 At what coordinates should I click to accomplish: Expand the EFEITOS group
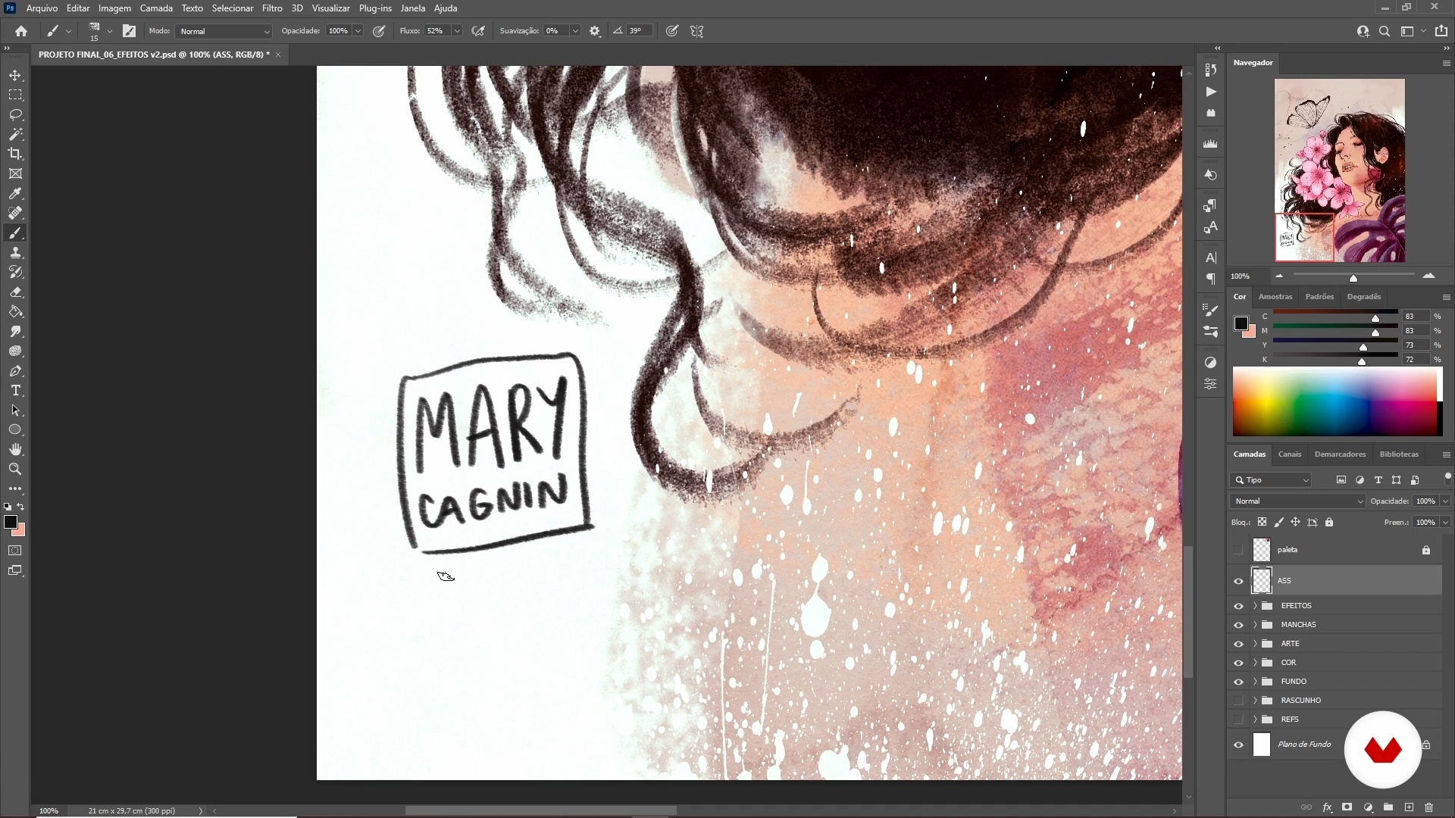[x=1255, y=606]
